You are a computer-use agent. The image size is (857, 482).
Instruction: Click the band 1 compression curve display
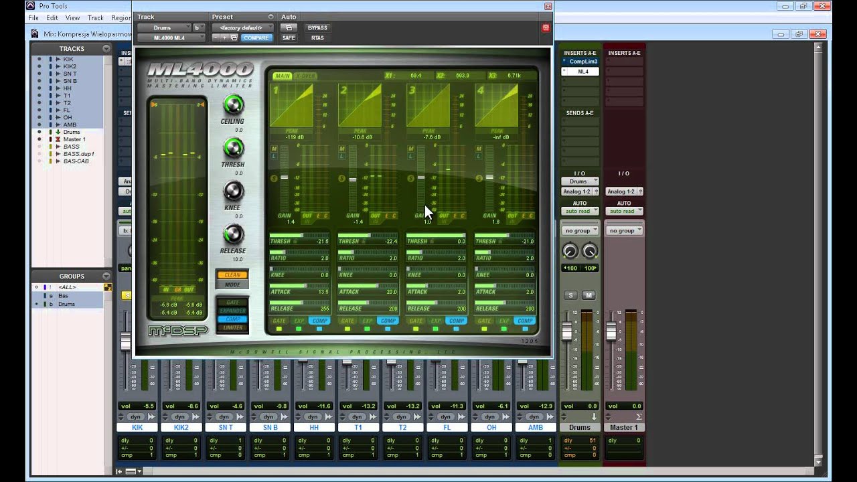291,105
